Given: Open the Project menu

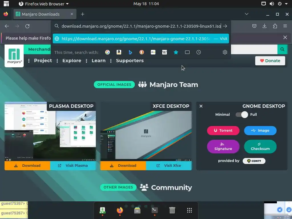Looking at the screenshot, I should pos(43,60).
